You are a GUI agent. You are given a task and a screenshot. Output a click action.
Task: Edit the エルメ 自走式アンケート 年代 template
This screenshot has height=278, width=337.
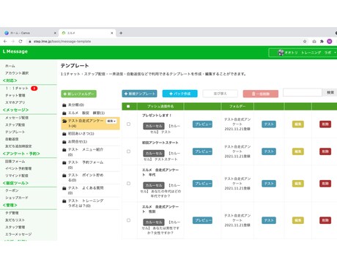pyautogui.click(x=298, y=184)
